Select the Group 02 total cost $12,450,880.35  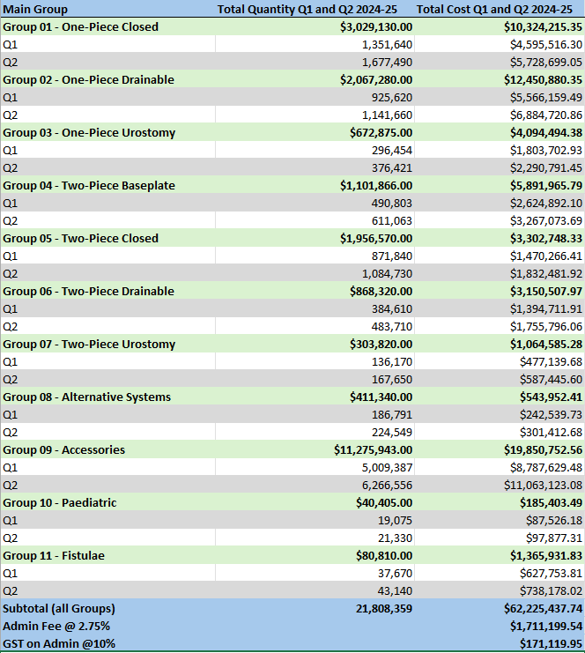pos(543,79)
